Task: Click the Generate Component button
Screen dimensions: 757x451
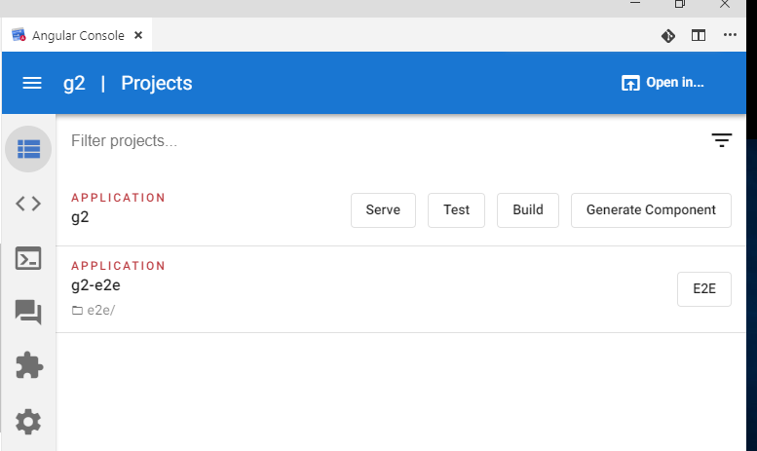Action: click(x=651, y=210)
